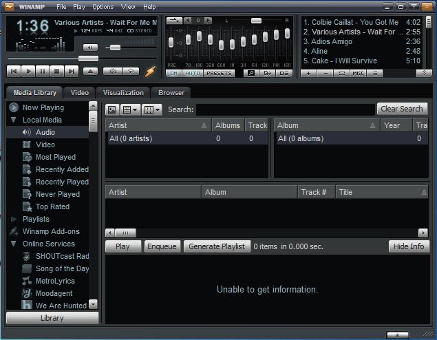
Task: Click the magnifier button under the equalizer
Action: (251, 73)
